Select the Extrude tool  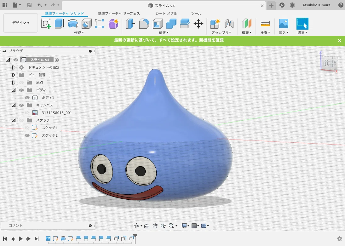coord(60,24)
